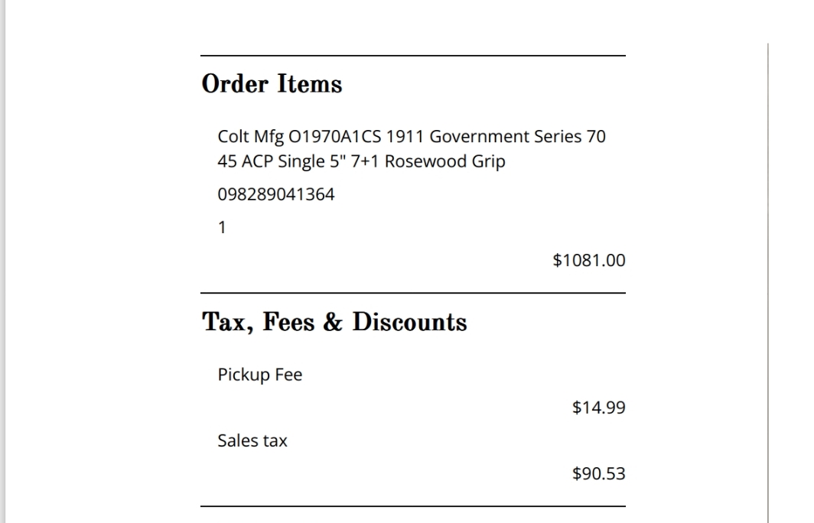Viewport: 814px width, 523px height.
Task: Click the model number O1970A1CS
Action: (x=335, y=136)
